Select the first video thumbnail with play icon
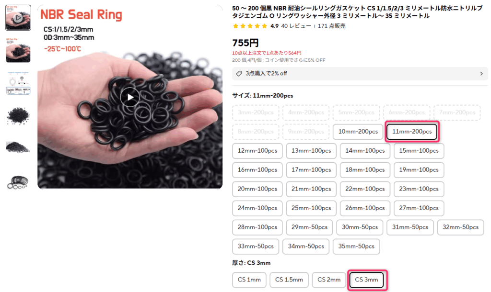This screenshot has height=292, width=491. click(x=18, y=18)
